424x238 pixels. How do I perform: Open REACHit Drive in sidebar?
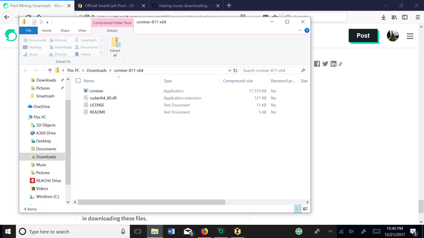48,180
